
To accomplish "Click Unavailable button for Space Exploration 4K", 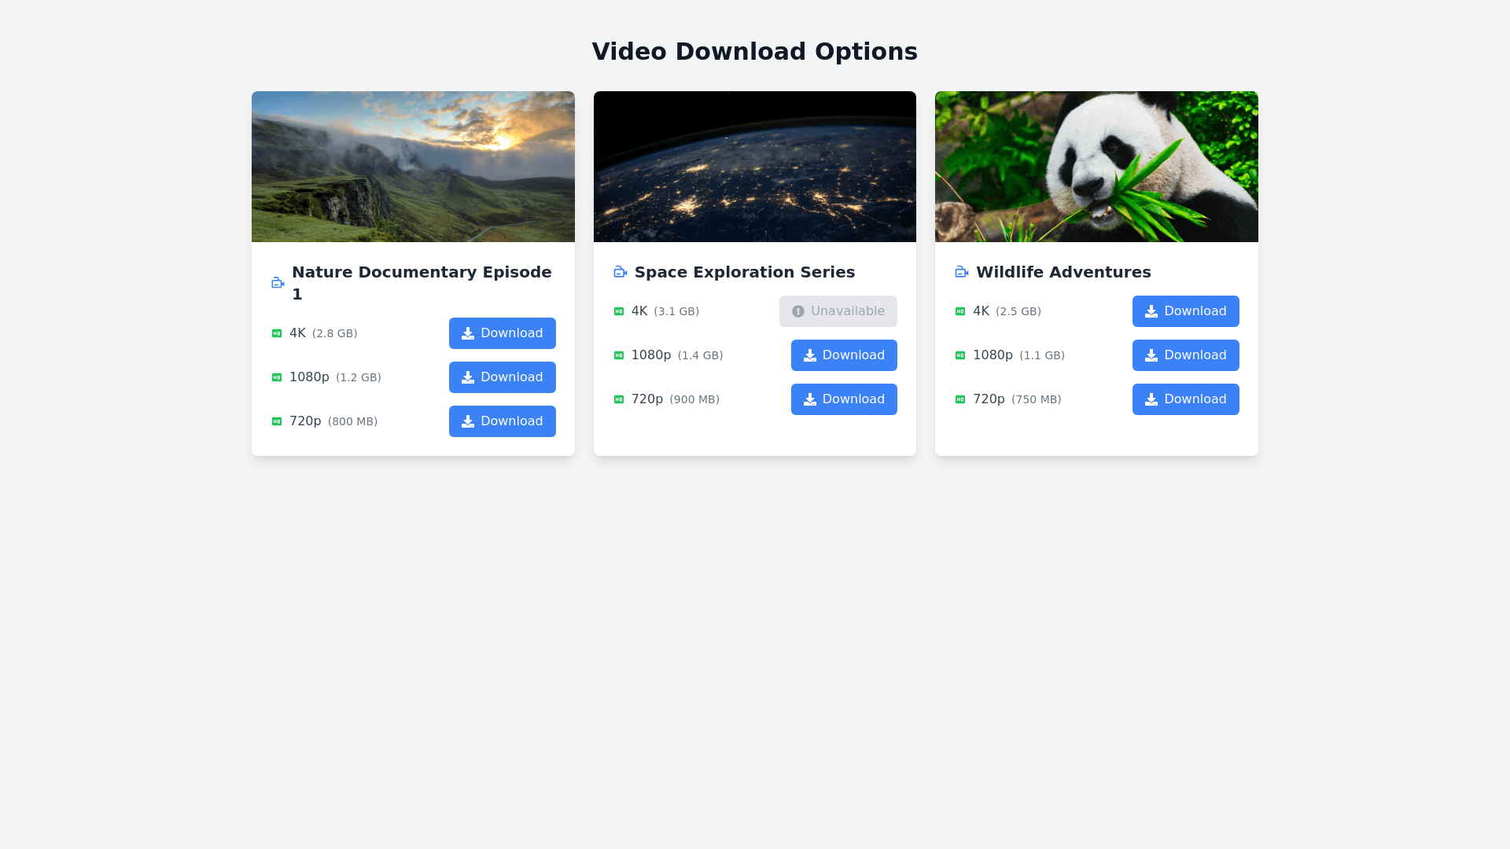I will click(838, 311).
